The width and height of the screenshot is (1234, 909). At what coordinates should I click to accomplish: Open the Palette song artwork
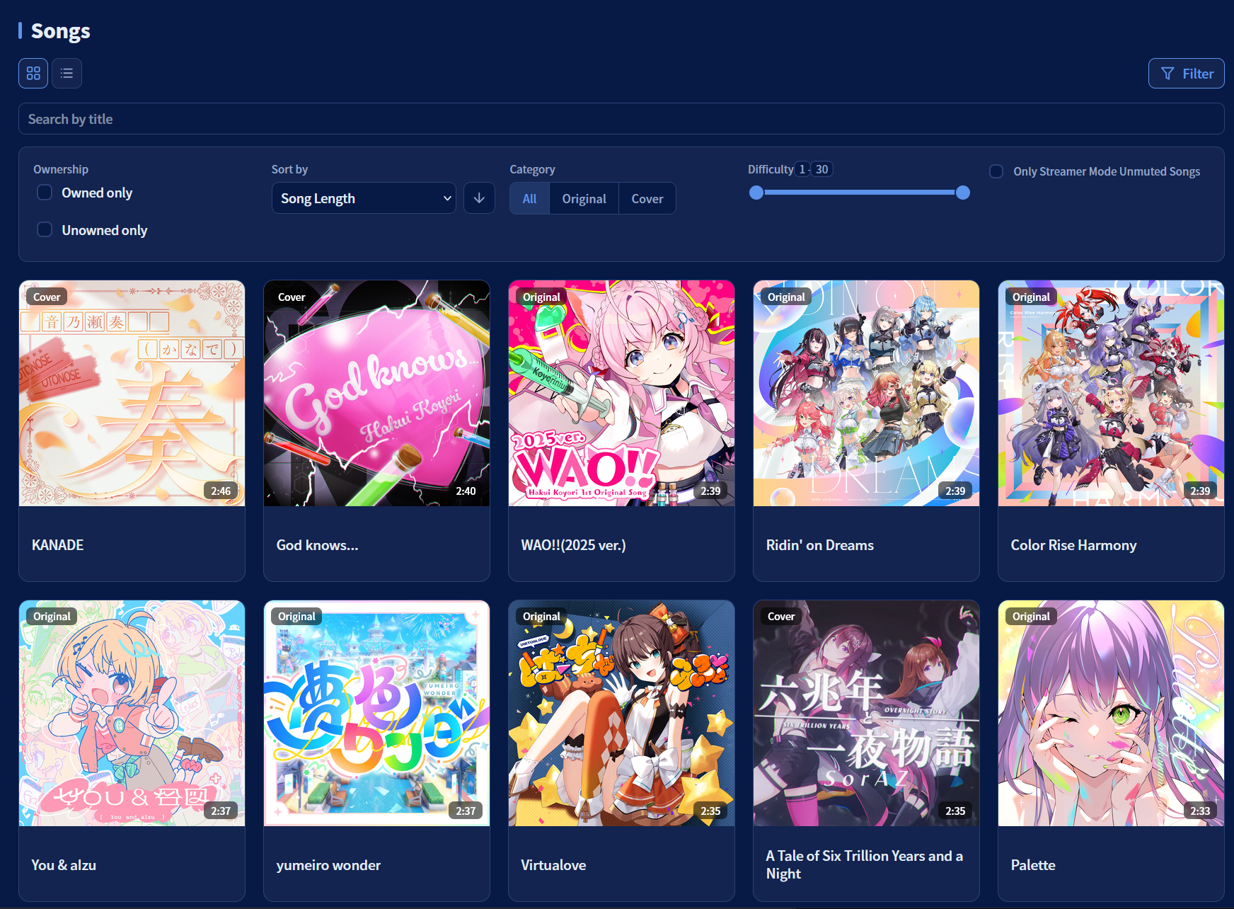click(1112, 714)
